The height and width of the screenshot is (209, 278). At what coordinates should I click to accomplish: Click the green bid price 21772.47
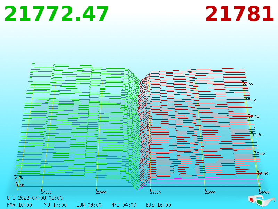[x=56, y=14]
